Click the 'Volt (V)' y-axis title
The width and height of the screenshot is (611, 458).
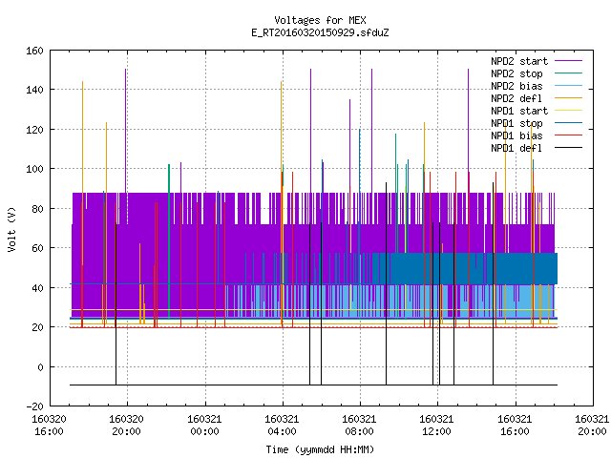12,229
